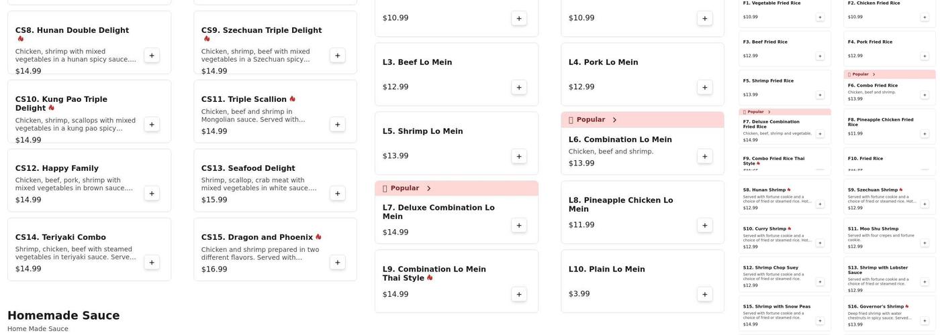Screen dimensions: 940x335
Task: Open Popular chevron above L7 Deluxe Combination Lo Mein
Action: [x=428, y=188]
